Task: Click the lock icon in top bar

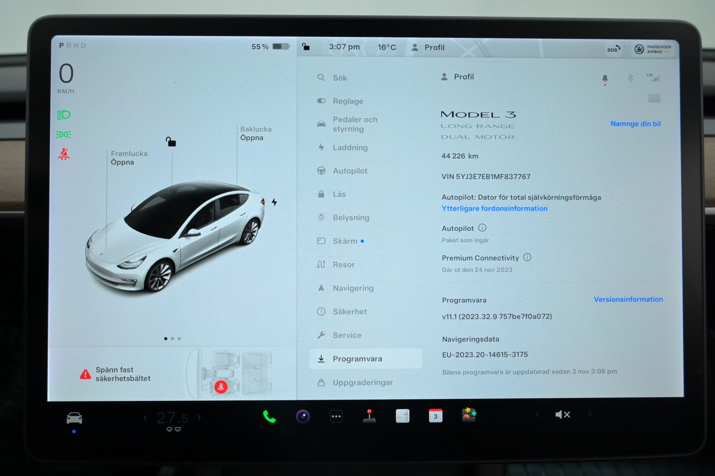Action: click(305, 47)
